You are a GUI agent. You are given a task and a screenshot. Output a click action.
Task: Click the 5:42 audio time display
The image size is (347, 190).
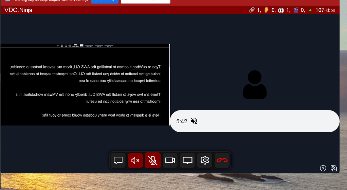(x=182, y=121)
